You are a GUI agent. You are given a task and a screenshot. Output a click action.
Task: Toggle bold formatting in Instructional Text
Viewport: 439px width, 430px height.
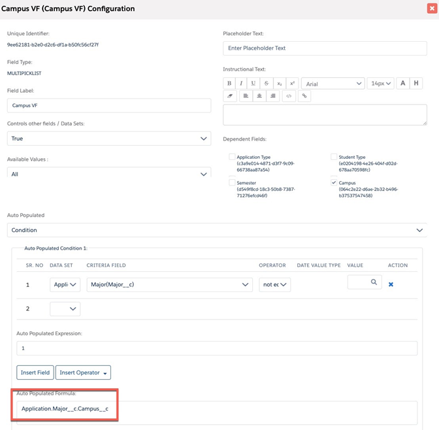coord(229,84)
